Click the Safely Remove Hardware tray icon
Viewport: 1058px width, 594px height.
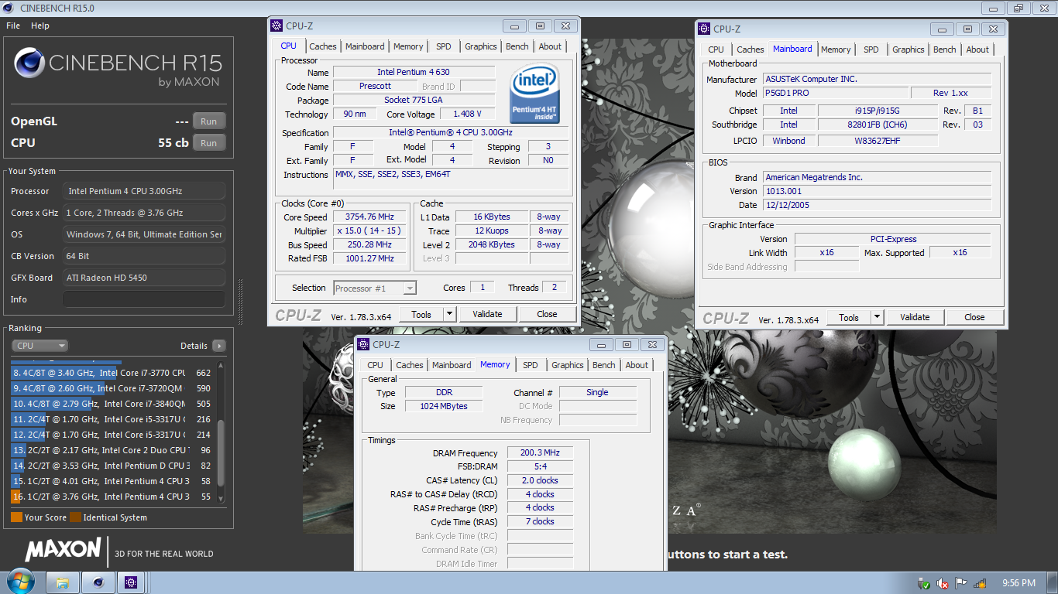click(924, 583)
